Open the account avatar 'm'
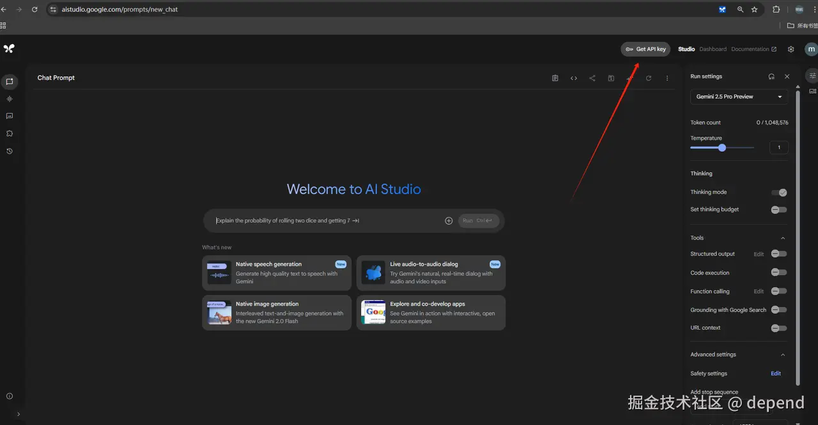This screenshot has height=425, width=818. pos(811,49)
